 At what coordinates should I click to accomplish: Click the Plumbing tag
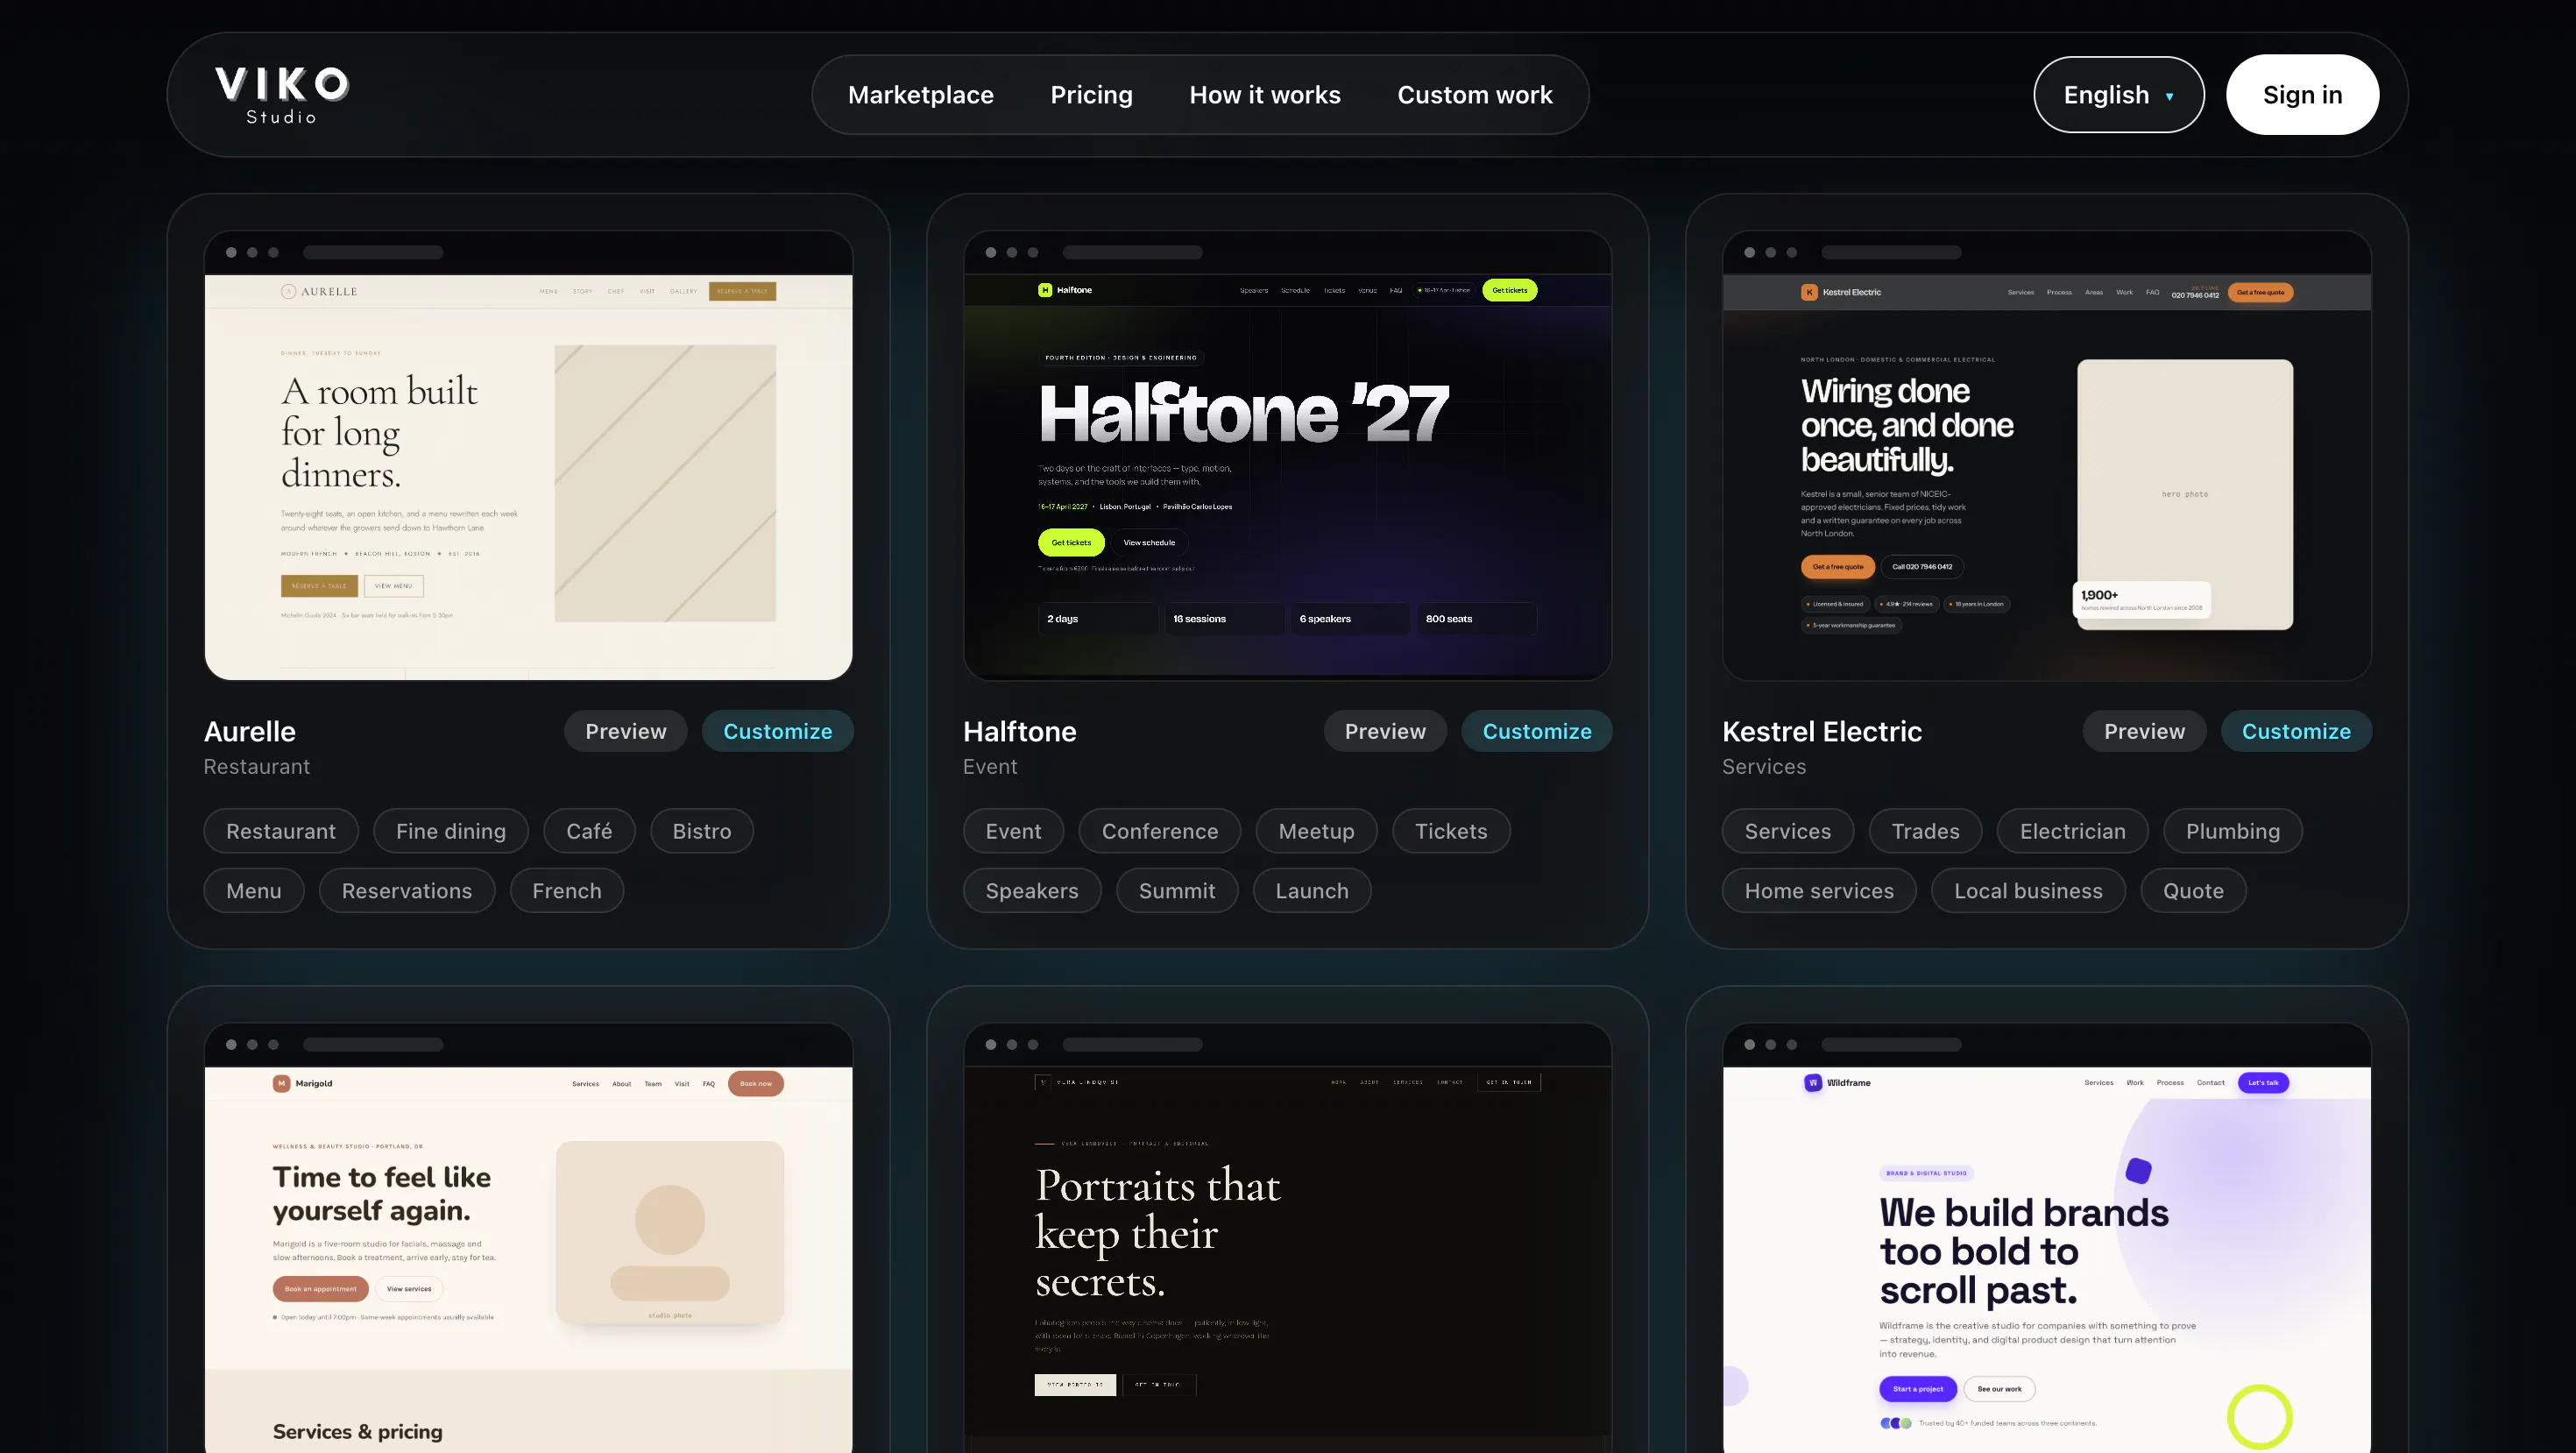tap(2232, 831)
